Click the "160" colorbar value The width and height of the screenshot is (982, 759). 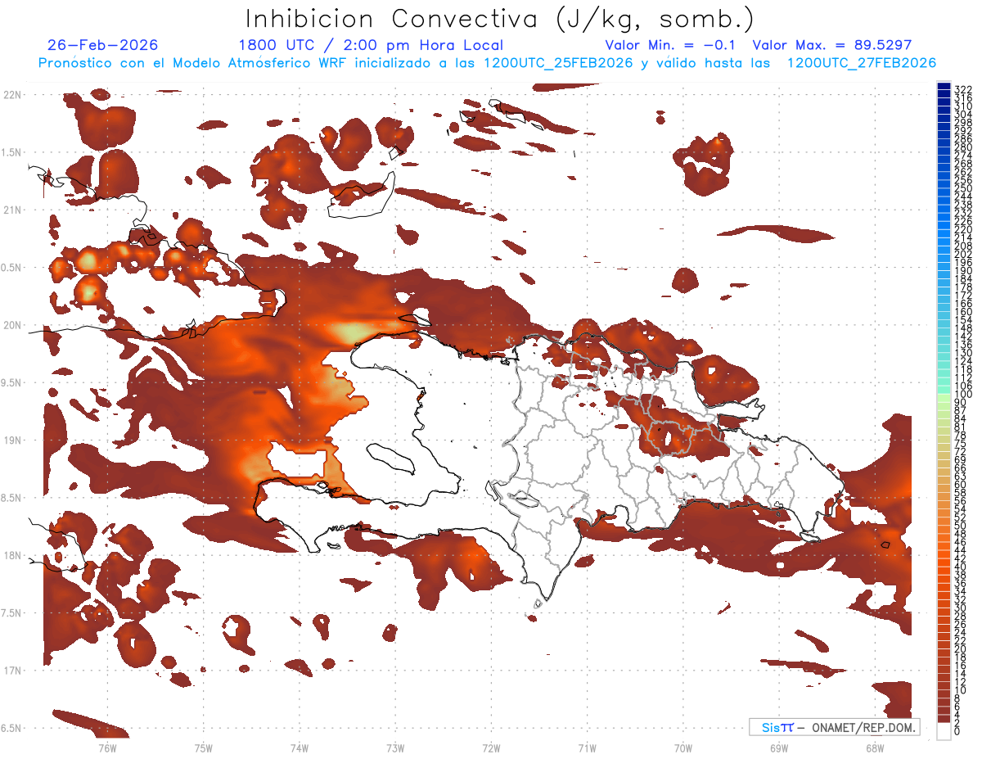(963, 312)
